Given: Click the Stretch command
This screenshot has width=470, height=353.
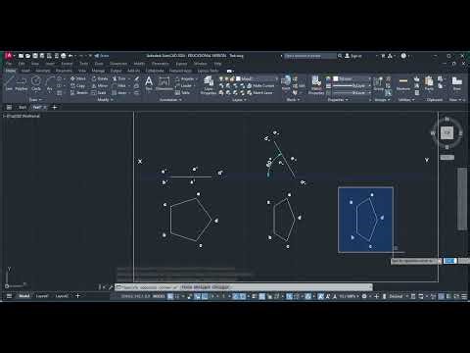Looking at the screenshot, I should [79, 93].
